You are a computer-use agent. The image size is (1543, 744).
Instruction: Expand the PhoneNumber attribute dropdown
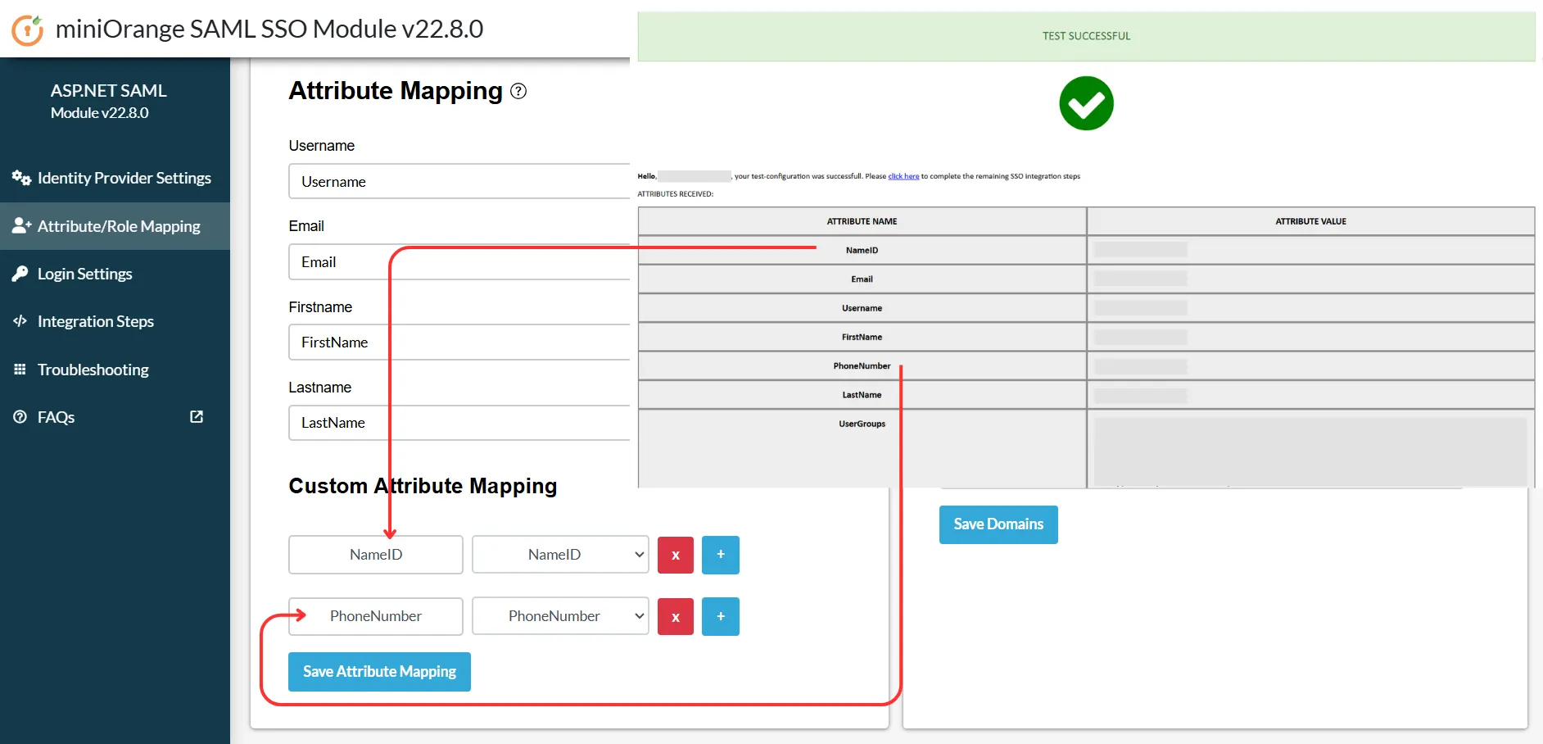coord(560,616)
